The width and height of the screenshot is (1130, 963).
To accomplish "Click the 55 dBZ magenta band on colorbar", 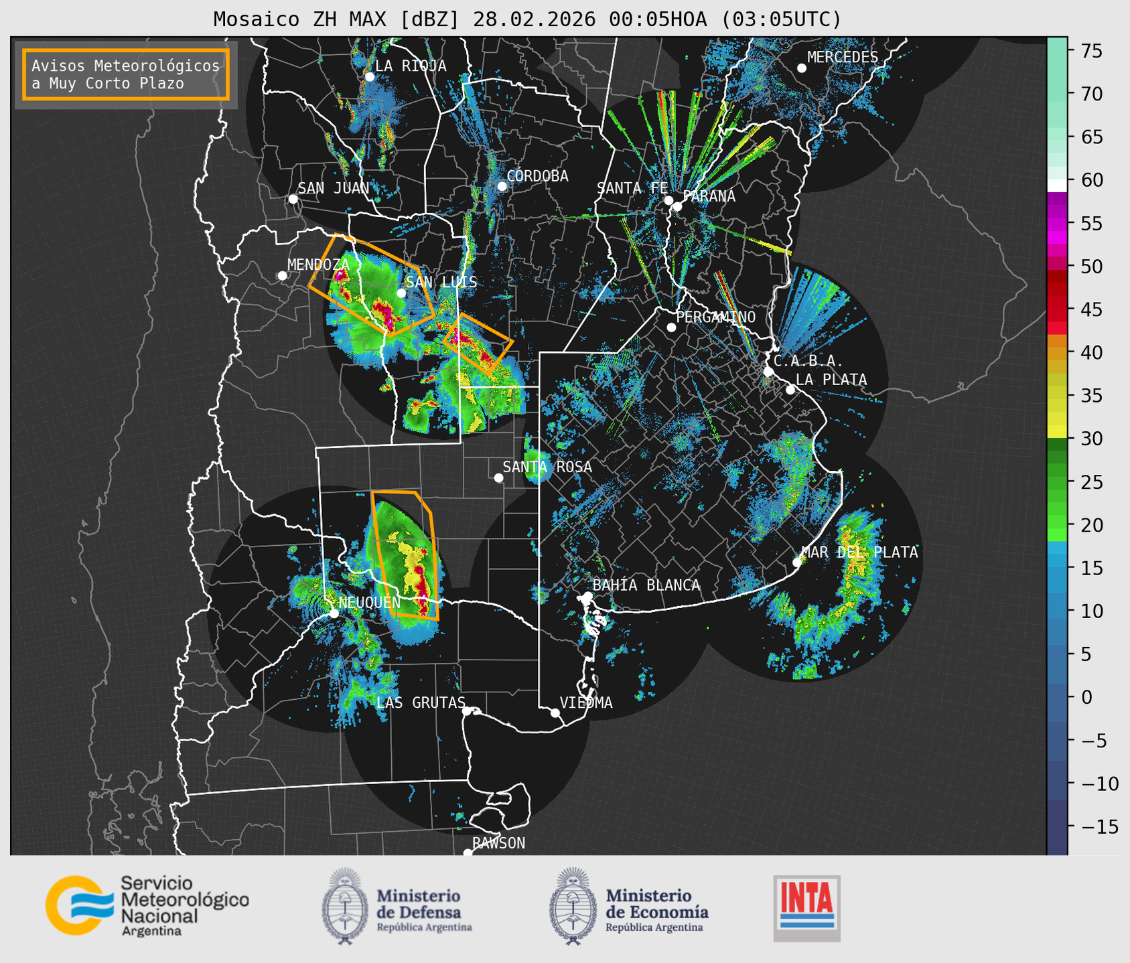I will 1057,224.
